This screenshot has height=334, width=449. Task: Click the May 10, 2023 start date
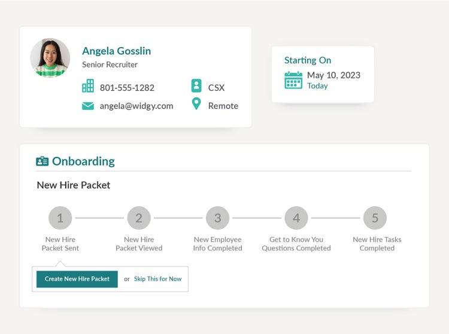coord(333,75)
